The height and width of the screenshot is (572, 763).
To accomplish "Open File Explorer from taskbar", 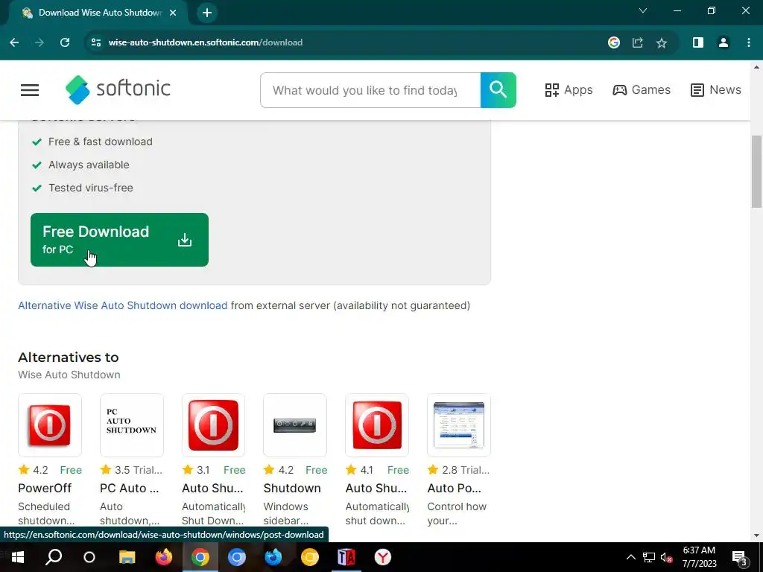I will click(127, 557).
